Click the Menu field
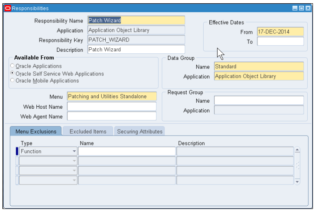Image resolution: width=315 pixels, height=211 pixels. pos(112,96)
